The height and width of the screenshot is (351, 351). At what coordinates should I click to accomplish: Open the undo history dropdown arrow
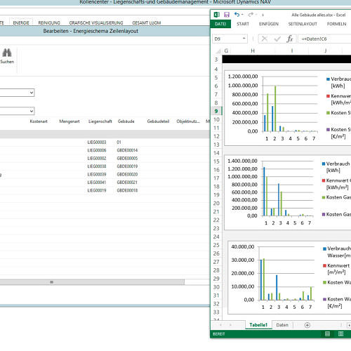(242, 15)
